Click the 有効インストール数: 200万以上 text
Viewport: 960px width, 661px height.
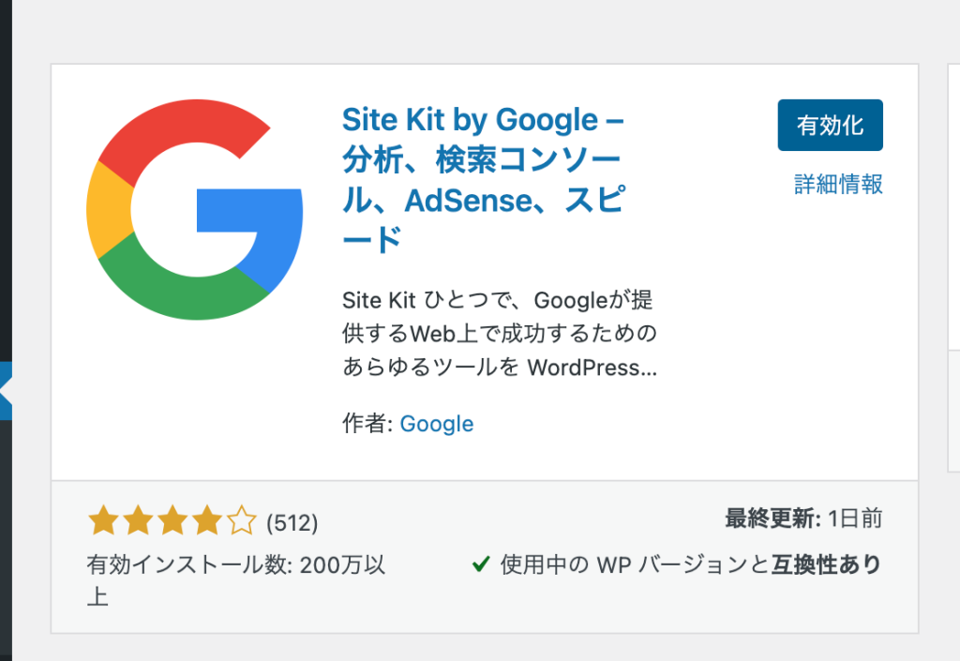point(235,579)
